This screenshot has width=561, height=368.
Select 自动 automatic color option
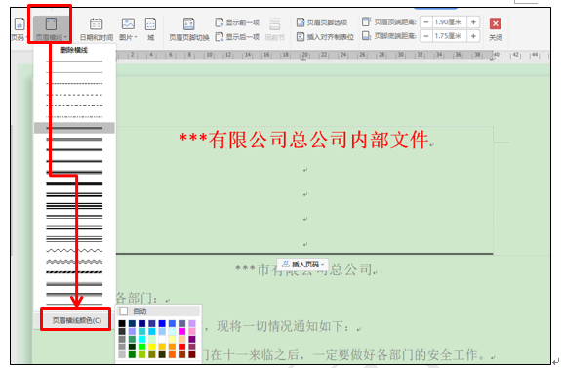158,311
